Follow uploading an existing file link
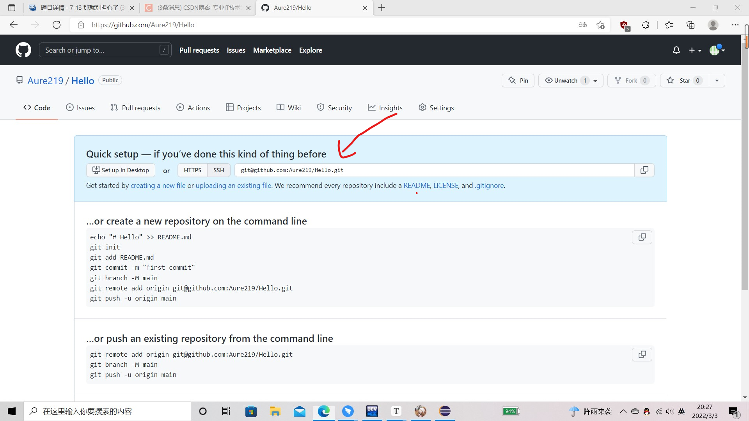Viewport: 749px width, 421px height. 233,186
